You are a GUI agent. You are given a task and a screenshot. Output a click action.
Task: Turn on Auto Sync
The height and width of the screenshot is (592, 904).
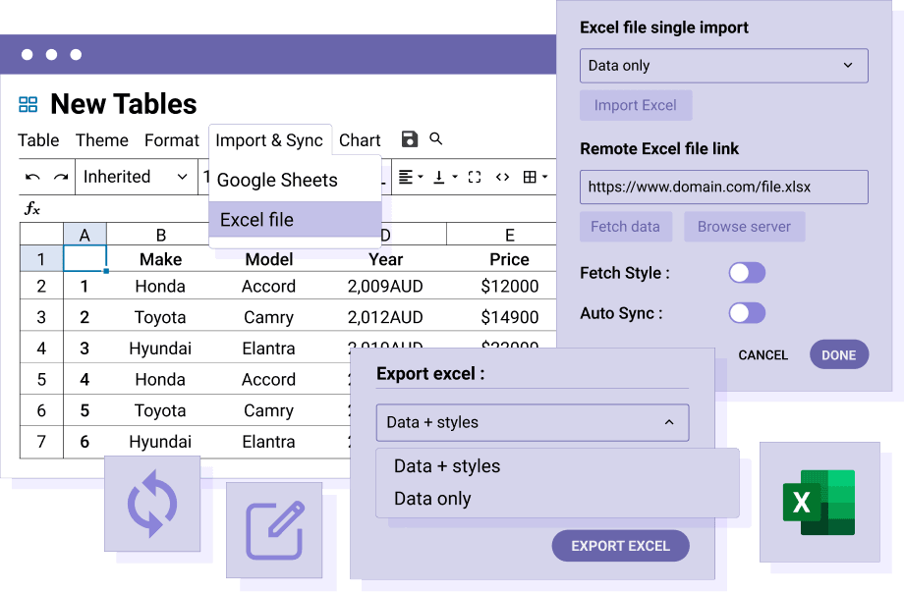point(746,312)
